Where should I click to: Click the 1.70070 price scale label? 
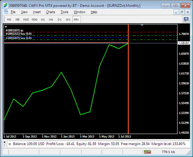(184, 34)
